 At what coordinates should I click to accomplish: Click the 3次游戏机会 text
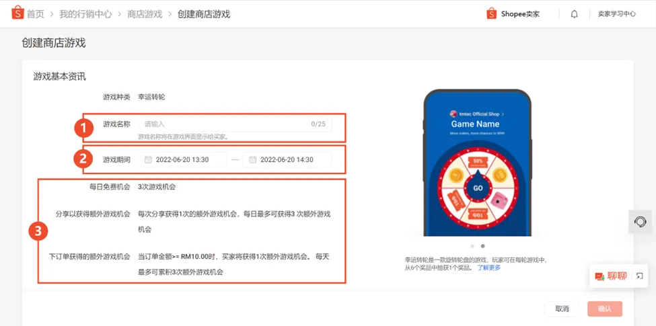pos(157,187)
